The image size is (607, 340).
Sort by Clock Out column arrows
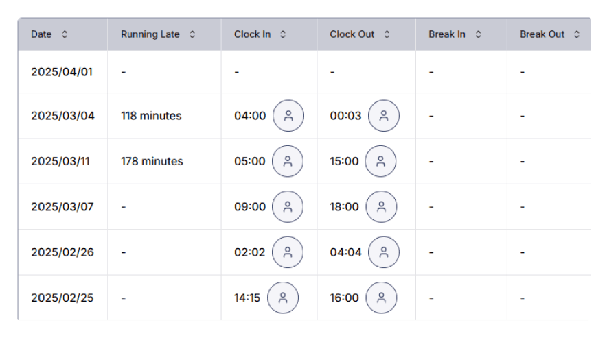387,34
